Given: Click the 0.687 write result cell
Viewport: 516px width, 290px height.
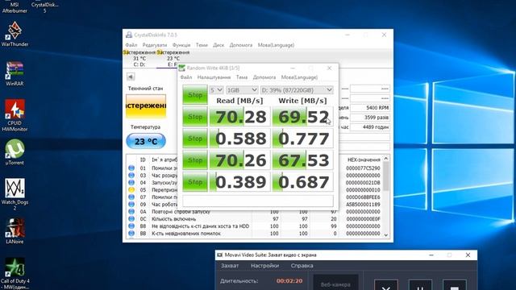Looking at the screenshot, I should pyautogui.click(x=303, y=182).
